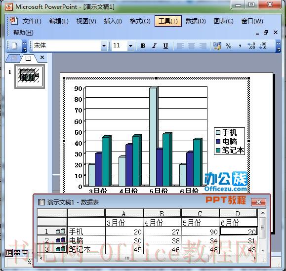Expand the formatting toolbar options chevron
This screenshot has width=286, height=271.
278,46
